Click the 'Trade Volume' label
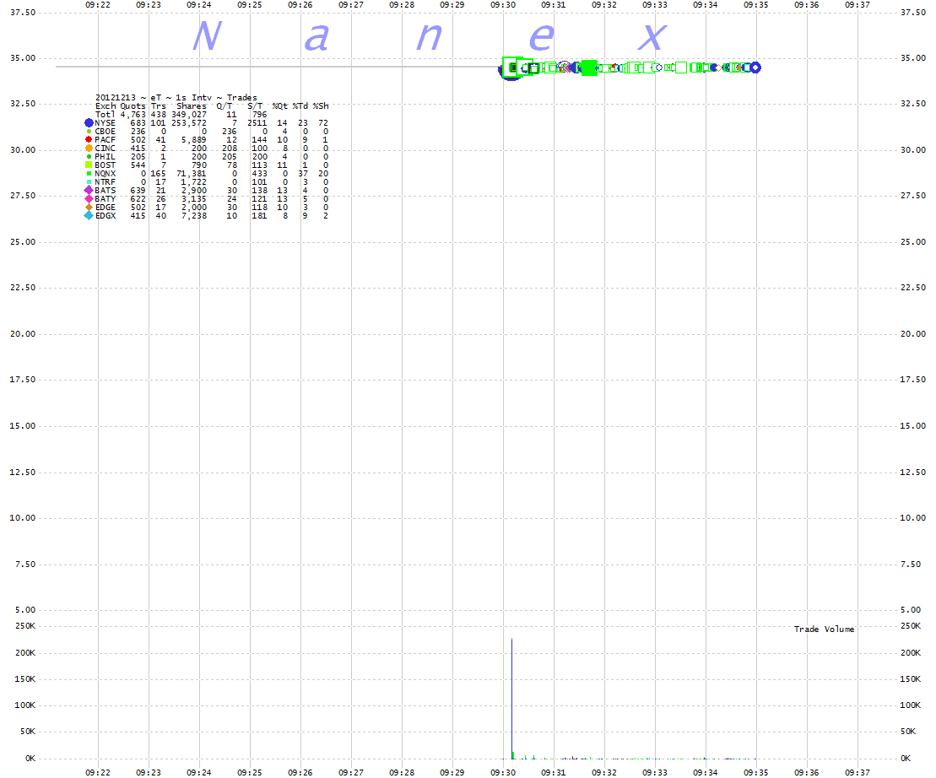Screen dimensions: 936x778 coord(824,629)
